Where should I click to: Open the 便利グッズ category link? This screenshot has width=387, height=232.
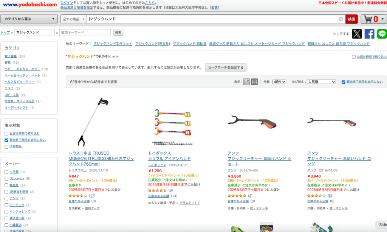point(92,208)
